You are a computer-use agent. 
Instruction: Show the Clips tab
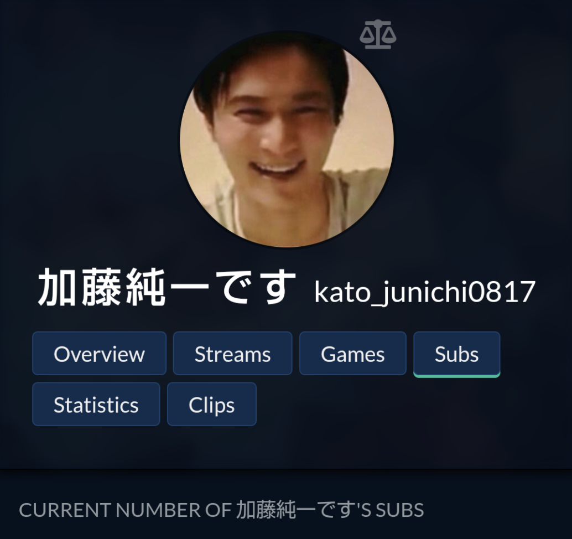point(212,404)
